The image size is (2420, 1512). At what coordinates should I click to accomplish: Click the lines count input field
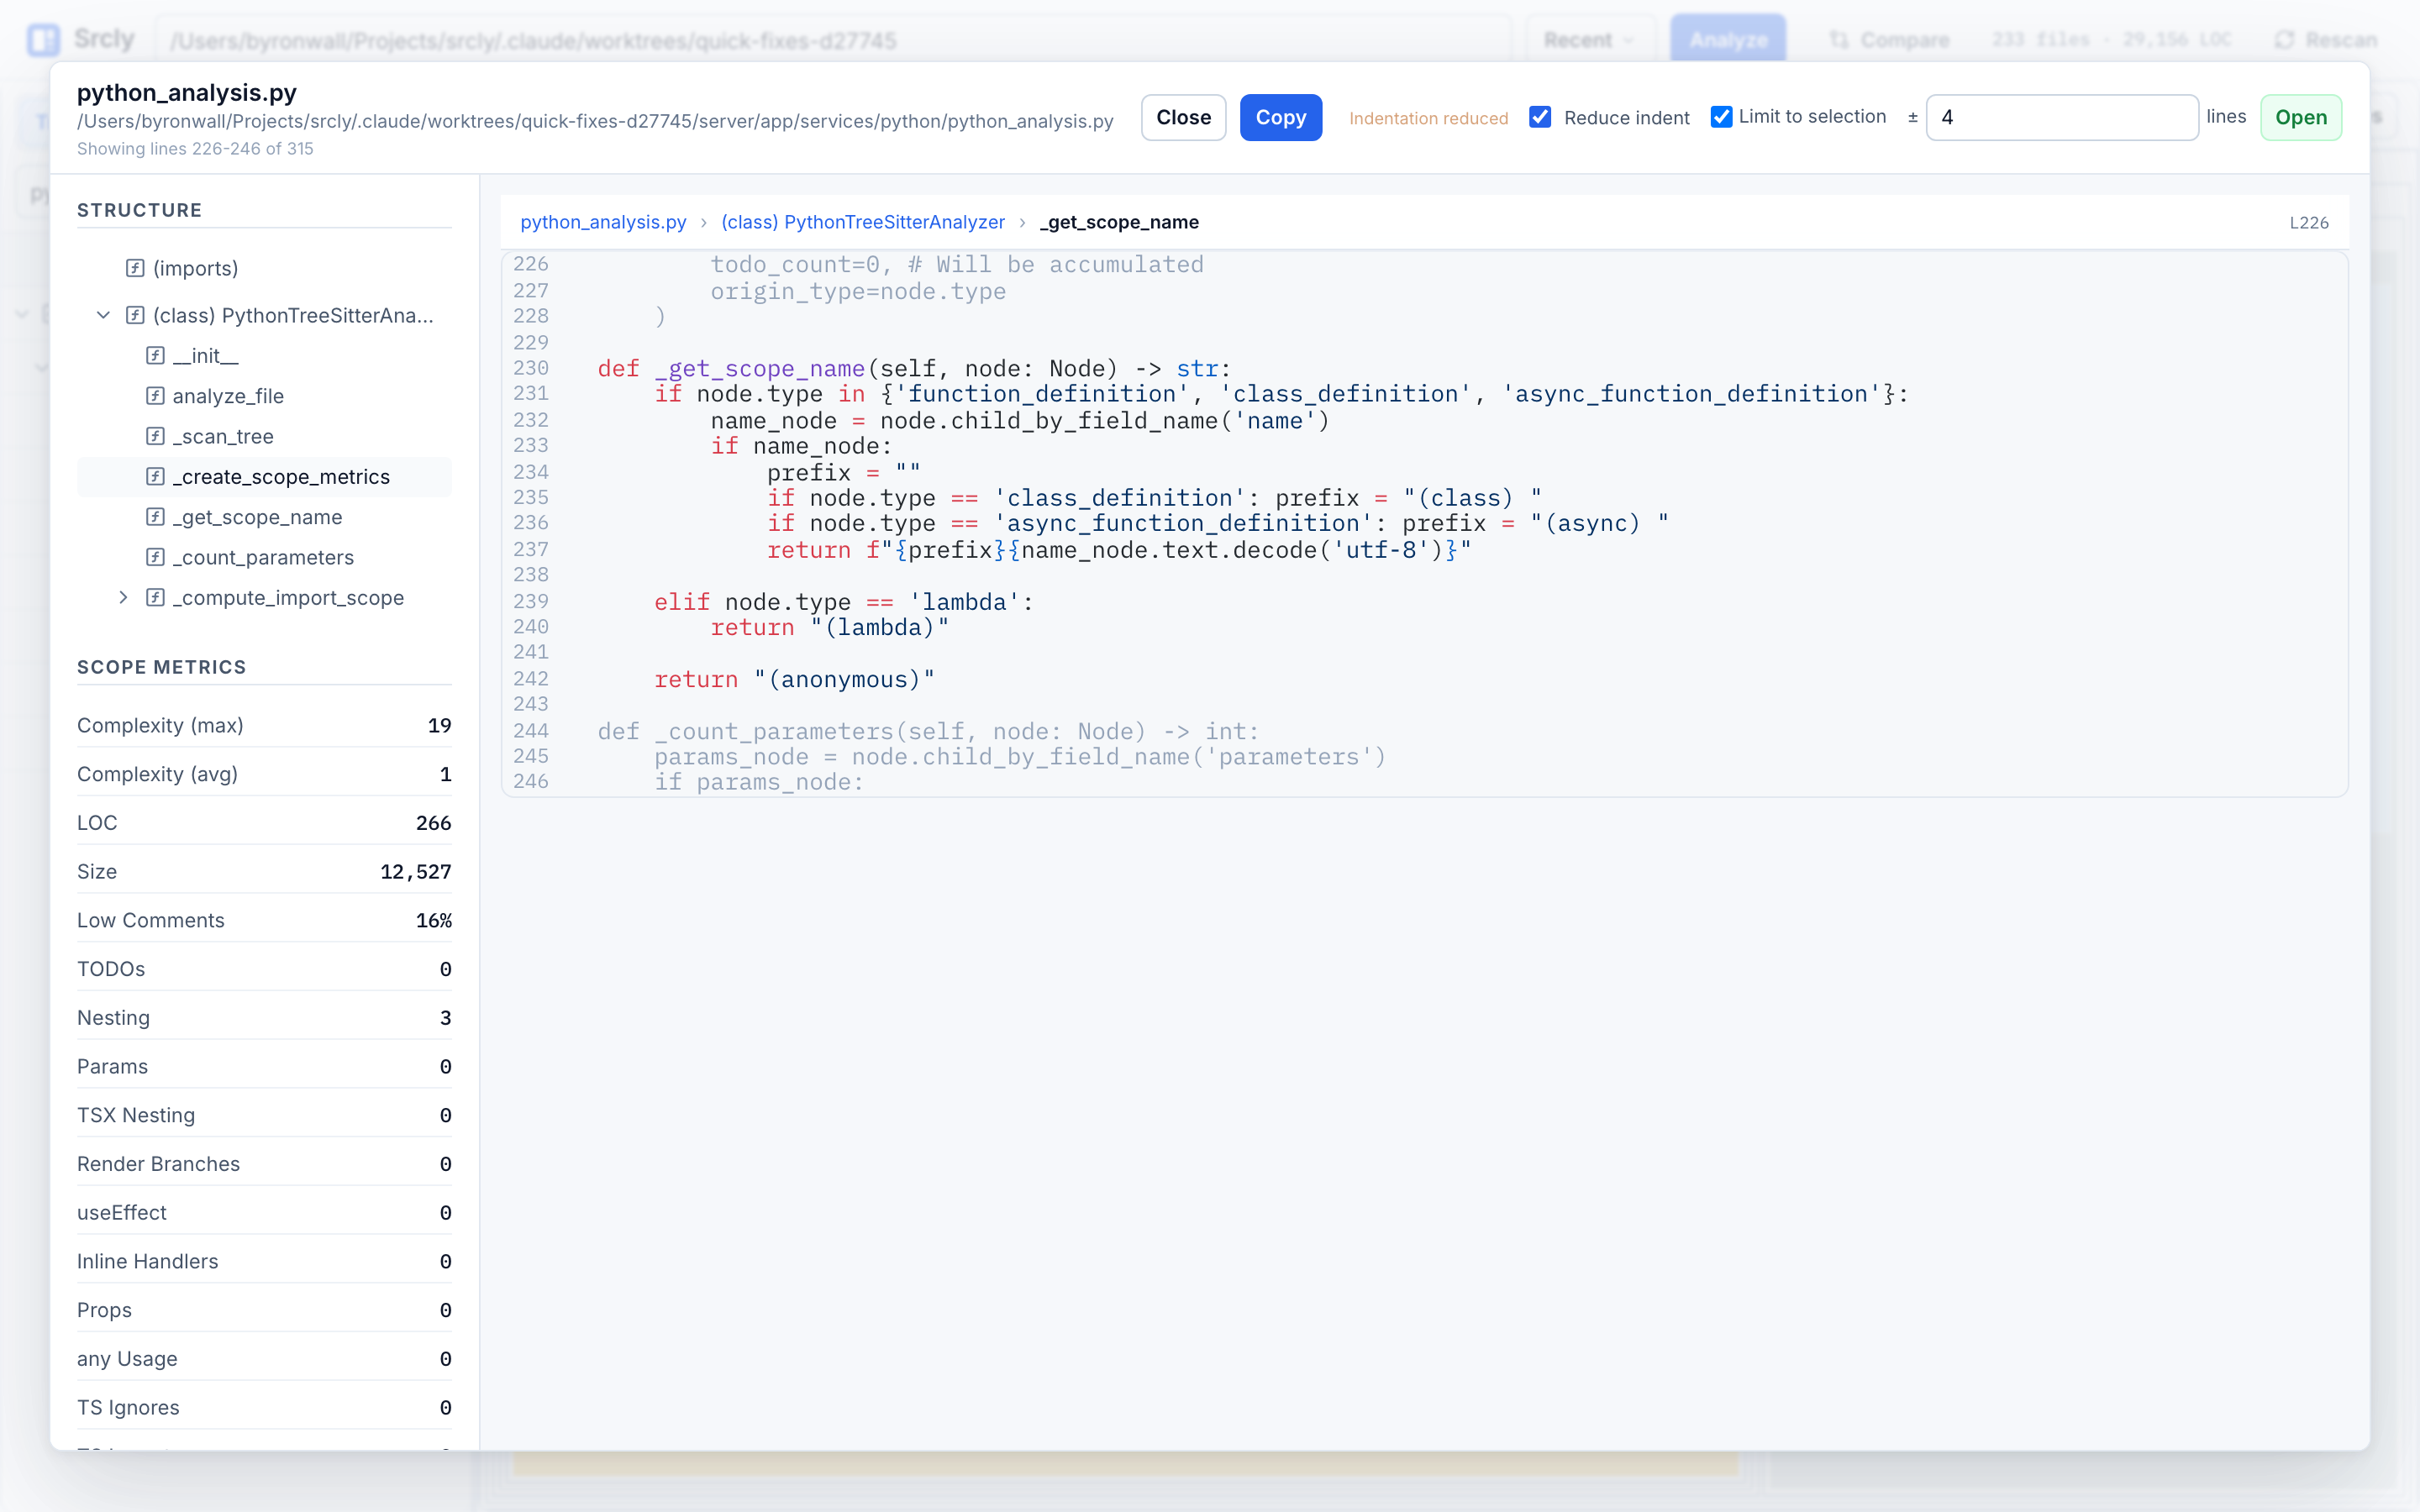tap(2062, 117)
